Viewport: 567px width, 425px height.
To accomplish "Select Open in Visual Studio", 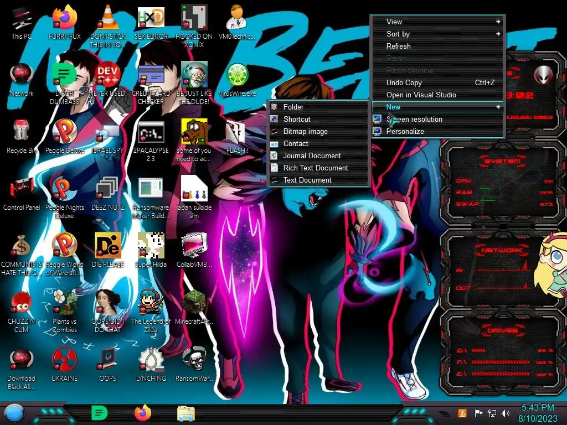I will 437,95.
